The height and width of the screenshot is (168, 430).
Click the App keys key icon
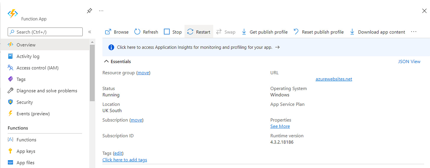(10, 151)
